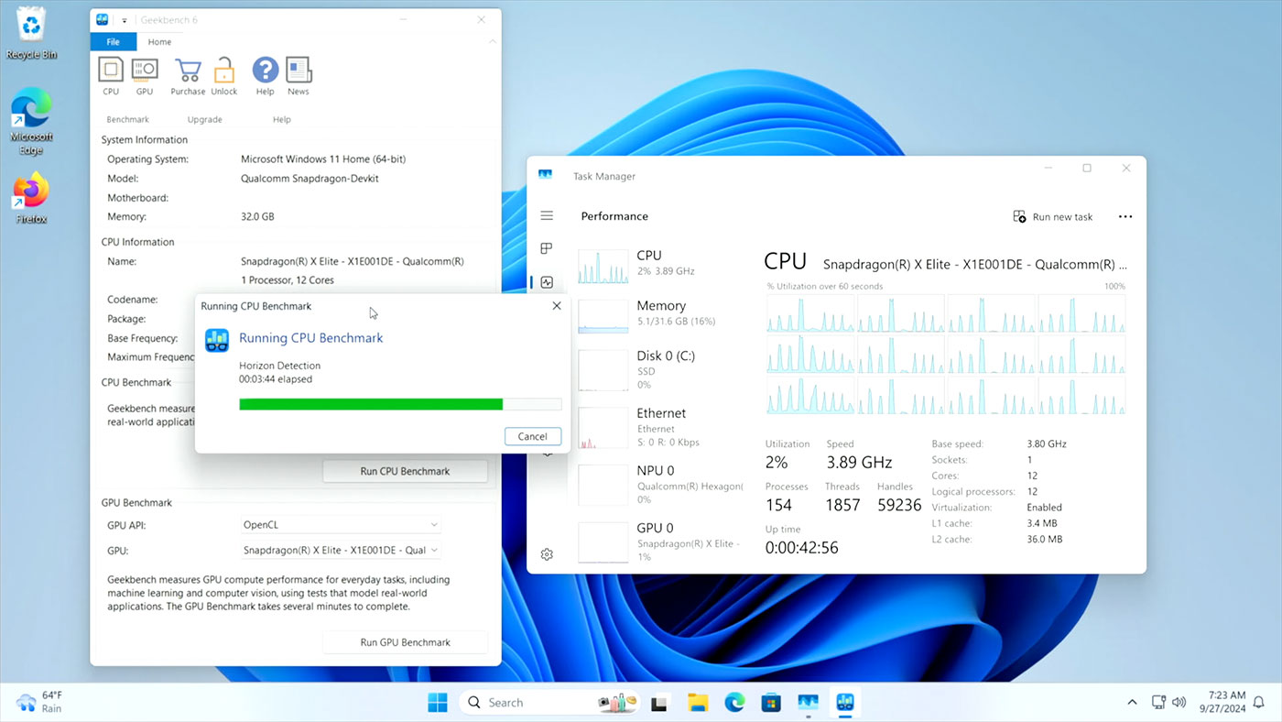1282x722 pixels.
Task: Open Firefox desktop shortcut
Action: point(31,199)
